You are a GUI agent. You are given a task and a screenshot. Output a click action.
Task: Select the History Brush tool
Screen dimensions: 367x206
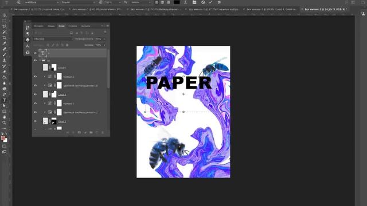4,66
